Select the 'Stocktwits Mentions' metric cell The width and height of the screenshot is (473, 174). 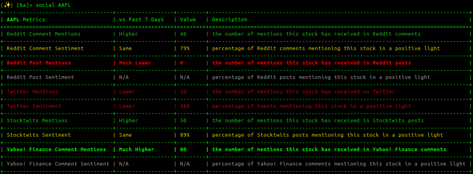click(37, 121)
